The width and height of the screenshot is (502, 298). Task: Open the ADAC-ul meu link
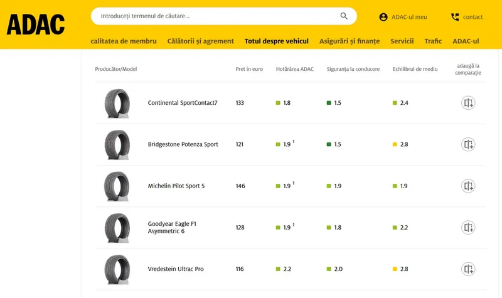point(409,18)
